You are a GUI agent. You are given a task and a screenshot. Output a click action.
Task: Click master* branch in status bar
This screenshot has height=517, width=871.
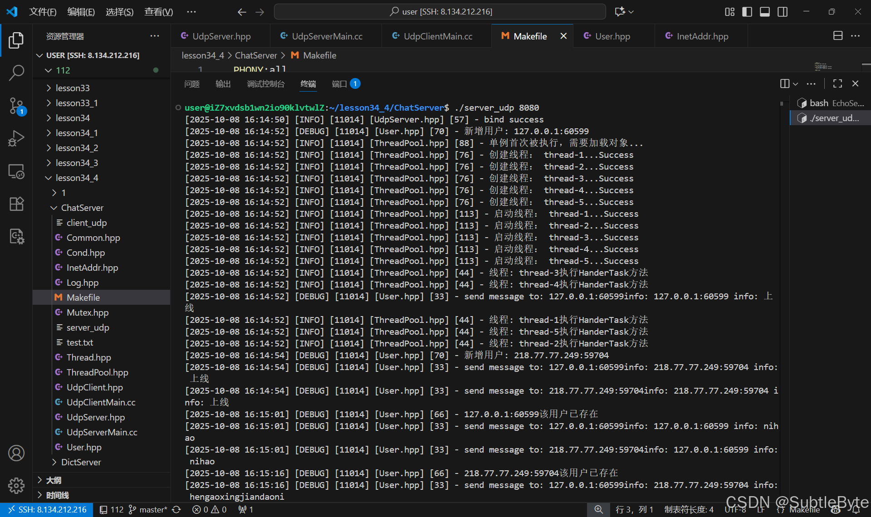(148, 510)
